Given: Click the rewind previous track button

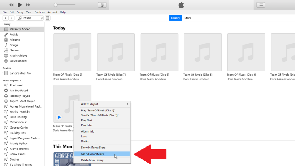Looking at the screenshot, I should [x=11, y=5].
